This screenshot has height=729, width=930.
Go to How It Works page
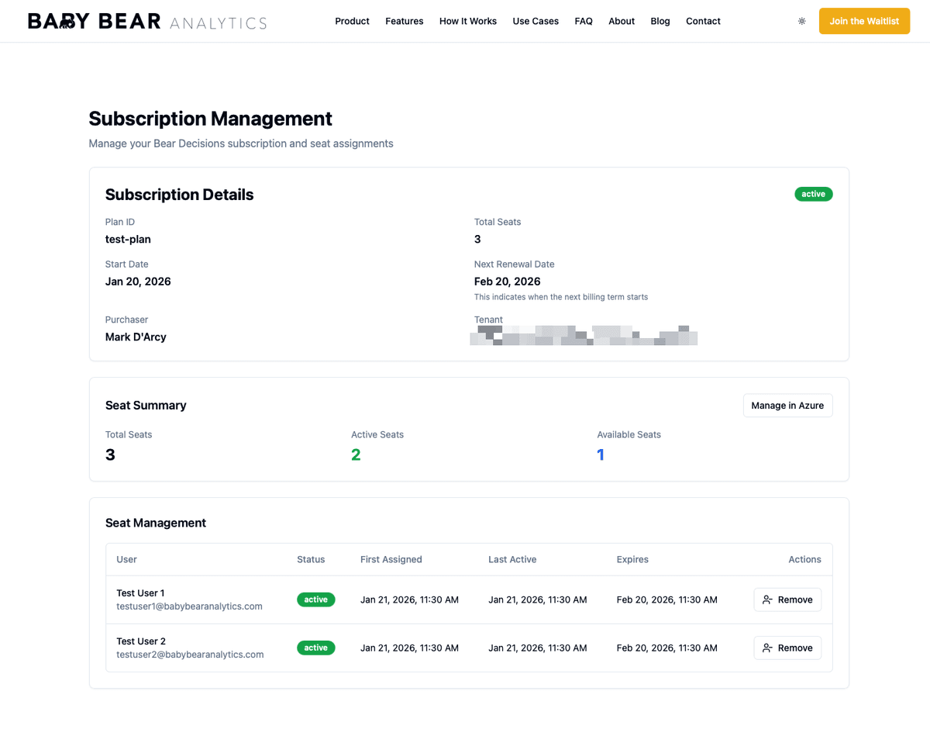coord(468,21)
